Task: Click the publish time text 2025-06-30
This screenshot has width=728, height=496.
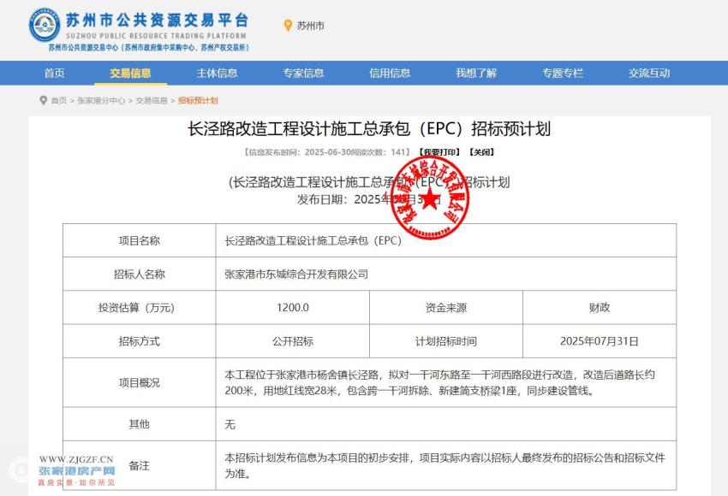Action: 329,152
